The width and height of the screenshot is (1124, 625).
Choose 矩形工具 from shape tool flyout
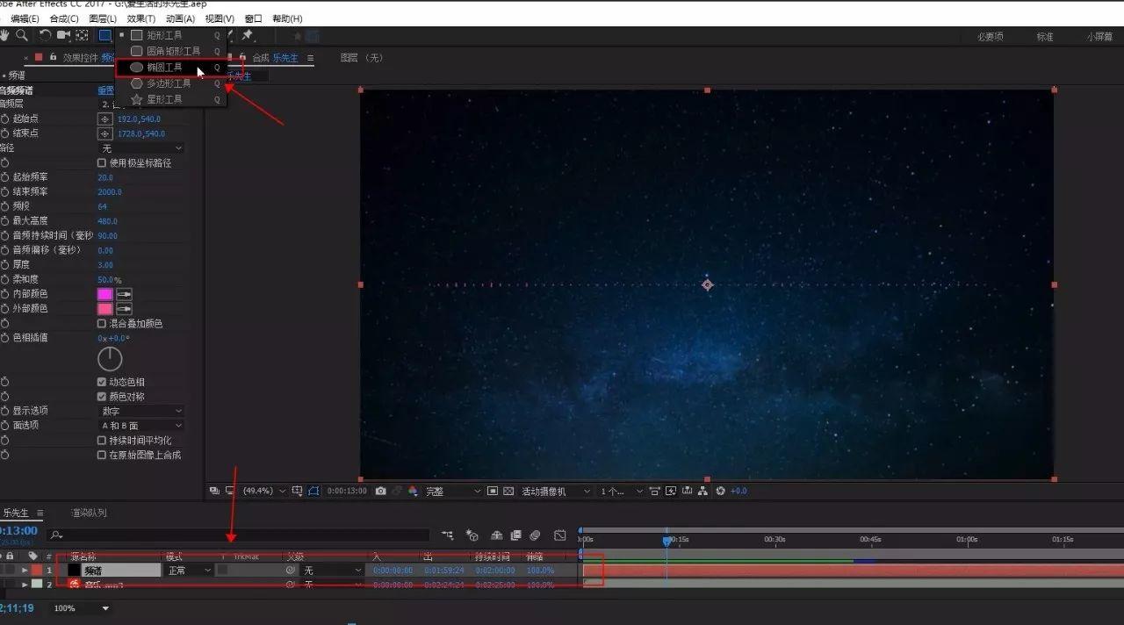pyautogui.click(x=171, y=35)
